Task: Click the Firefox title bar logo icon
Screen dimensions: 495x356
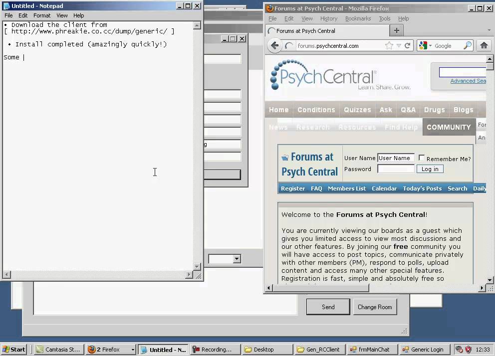Action: tap(269, 8)
